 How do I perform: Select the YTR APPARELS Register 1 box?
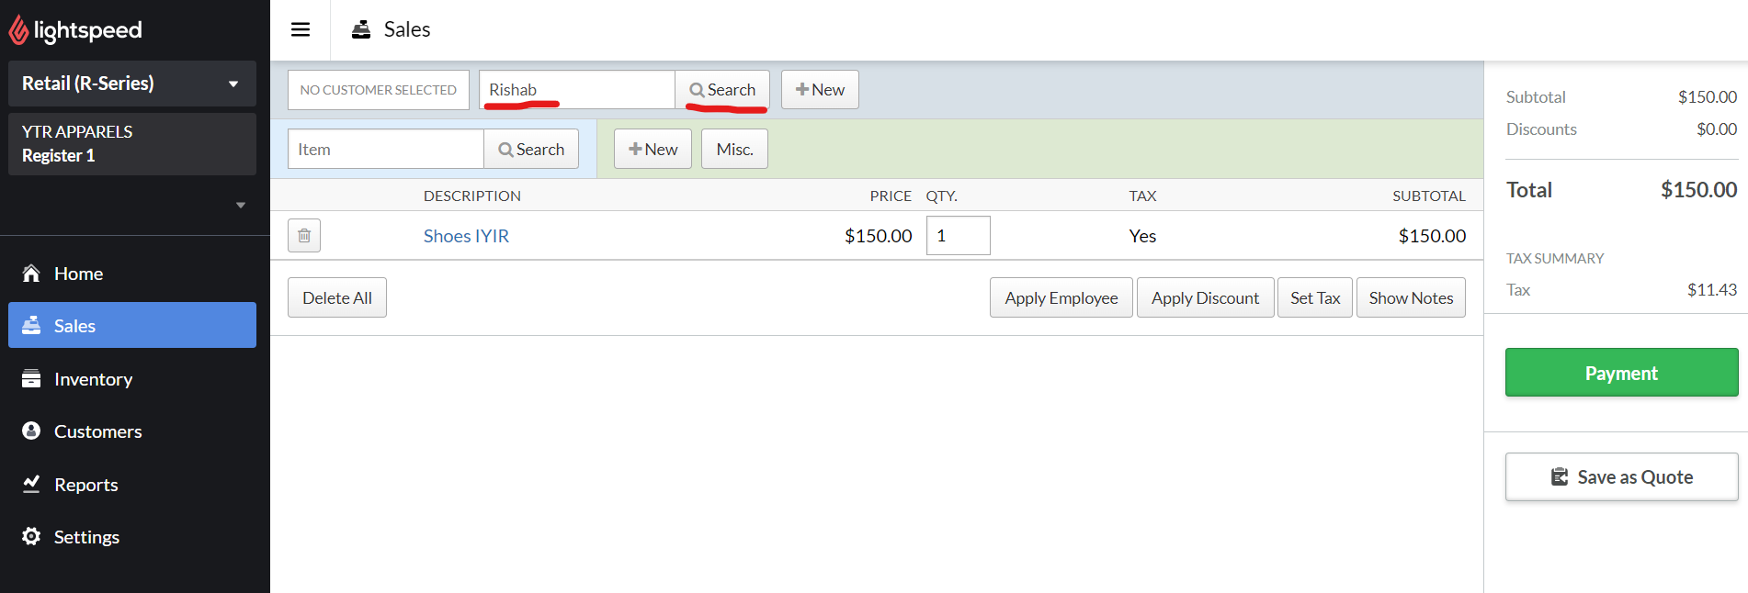pyautogui.click(x=131, y=144)
